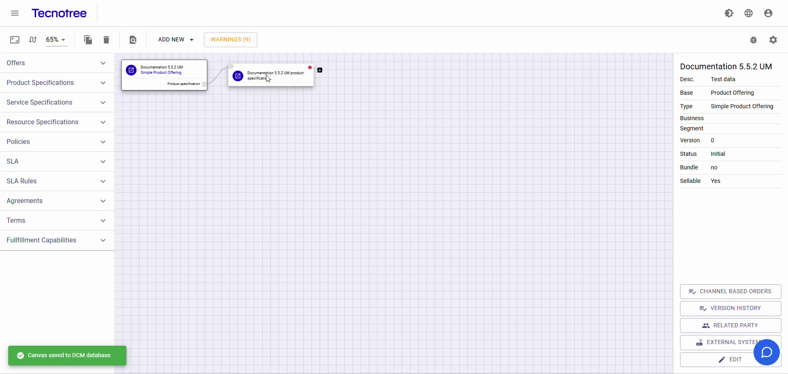Click the edit icon on Documentation 5.5.2 UM card
Screen dimensions: 788x374
click(x=131, y=71)
